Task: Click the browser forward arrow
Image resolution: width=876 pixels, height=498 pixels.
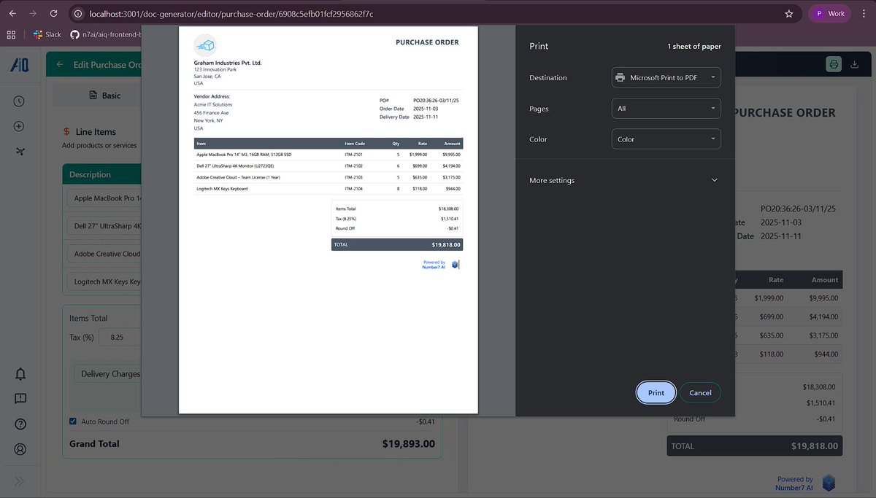Action: click(x=33, y=13)
